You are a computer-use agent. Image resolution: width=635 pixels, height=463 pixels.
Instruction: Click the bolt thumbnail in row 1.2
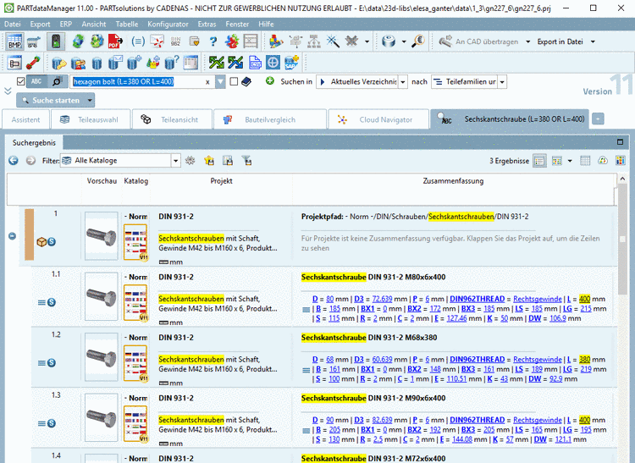click(102, 357)
